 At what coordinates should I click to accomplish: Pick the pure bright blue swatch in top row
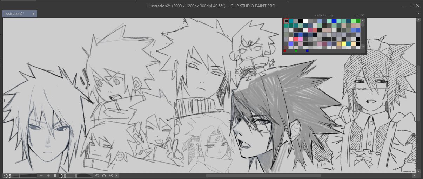coord(334,21)
